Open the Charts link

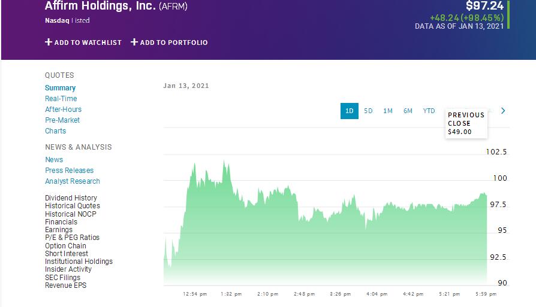coord(55,131)
